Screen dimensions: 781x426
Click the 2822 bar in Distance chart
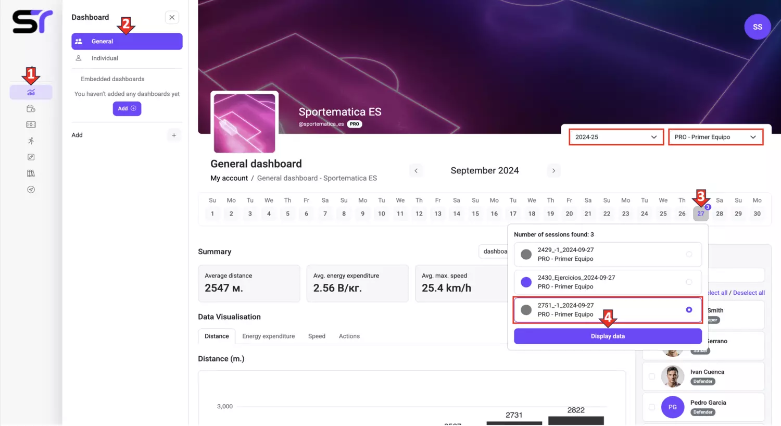click(x=576, y=420)
